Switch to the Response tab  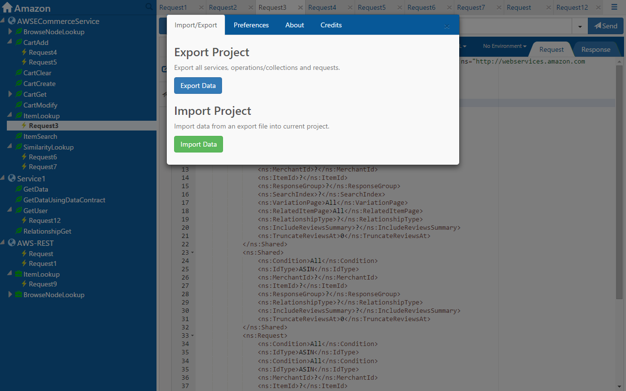(x=596, y=49)
